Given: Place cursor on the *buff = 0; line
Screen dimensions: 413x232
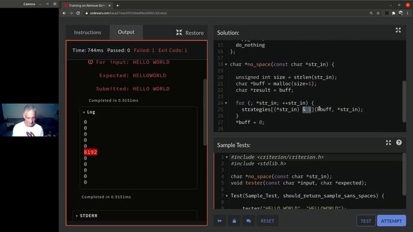Looking at the screenshot, I should click(x=250, y=122).
